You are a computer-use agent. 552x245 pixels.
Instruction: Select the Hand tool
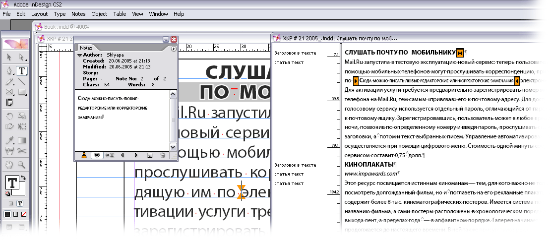pos(9,164)
